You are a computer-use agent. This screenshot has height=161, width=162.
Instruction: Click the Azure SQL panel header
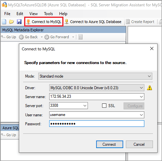click(10, 128)
